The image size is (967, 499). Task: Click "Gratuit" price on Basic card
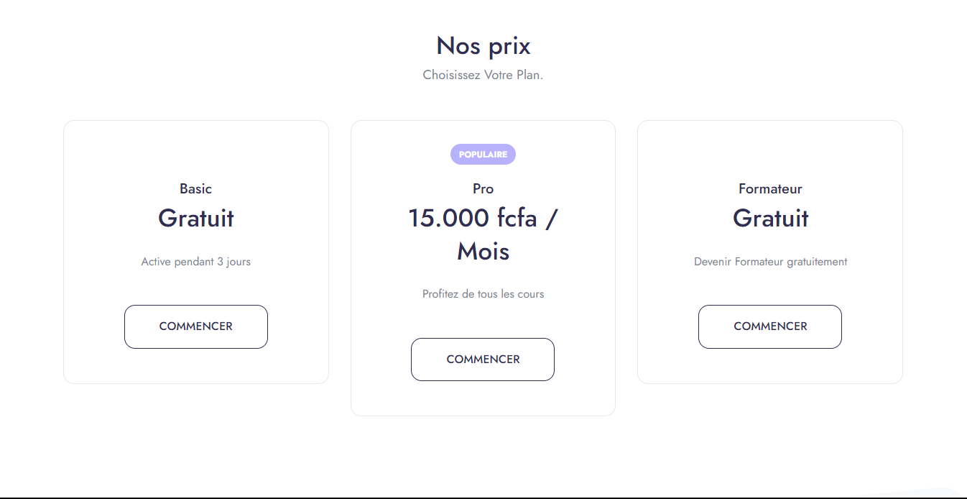coord(196,218)
